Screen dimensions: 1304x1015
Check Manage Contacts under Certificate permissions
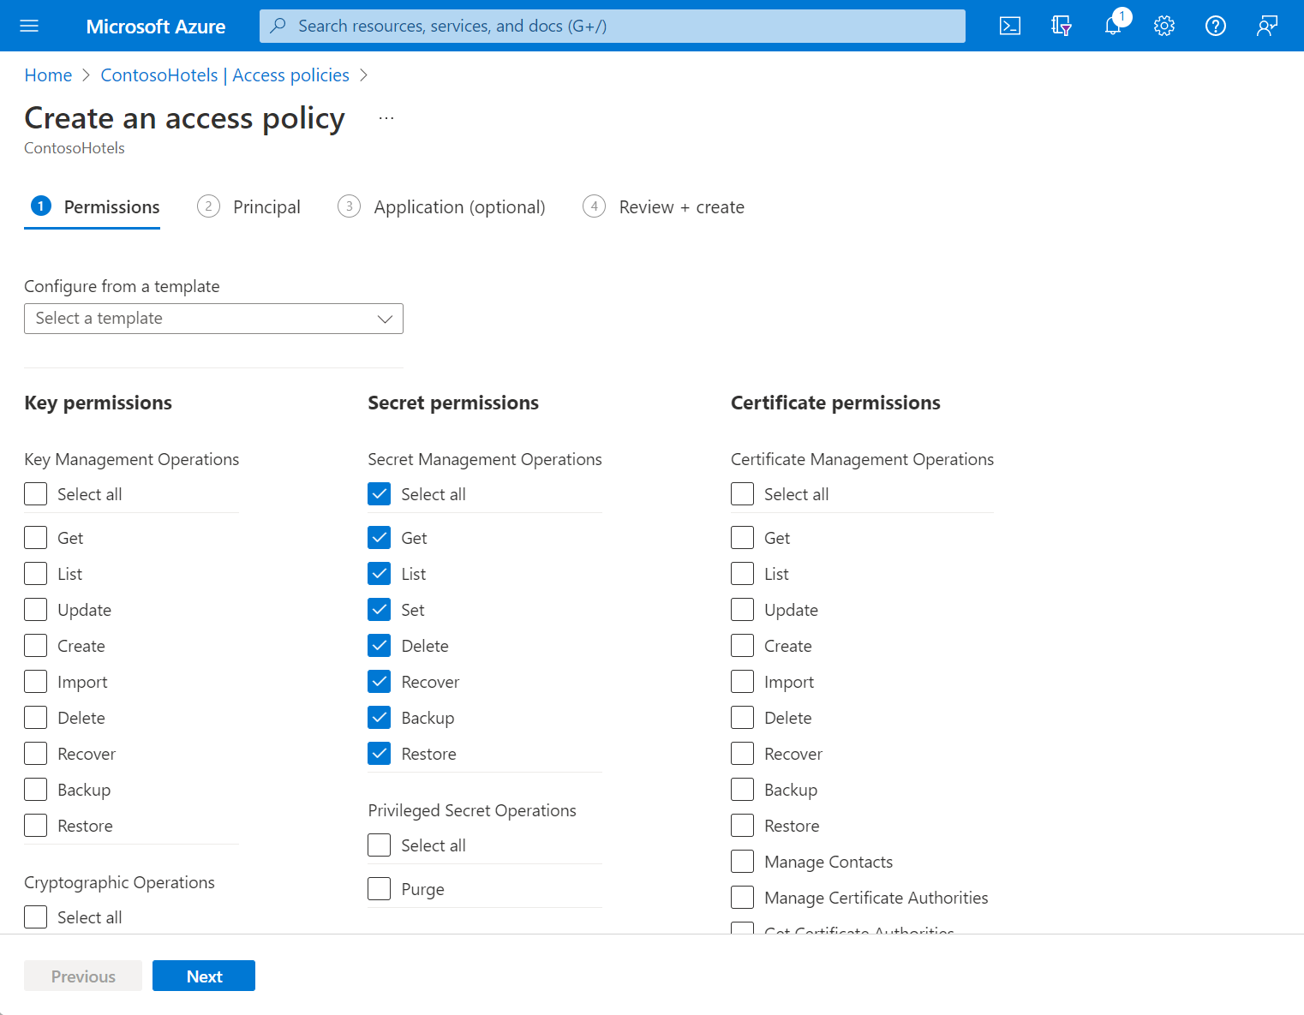click(742, 861)
